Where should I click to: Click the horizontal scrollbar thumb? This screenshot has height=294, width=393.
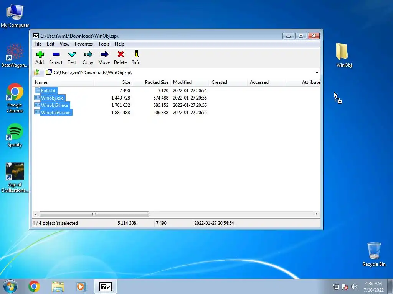[94, 214]
